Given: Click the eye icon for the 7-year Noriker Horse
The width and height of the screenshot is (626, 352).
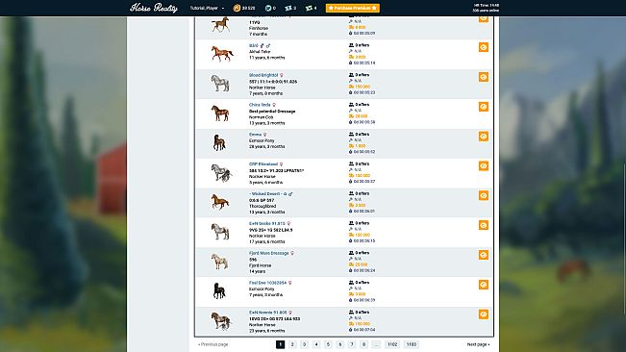Looking at the screenshot, I should point(484,77).
